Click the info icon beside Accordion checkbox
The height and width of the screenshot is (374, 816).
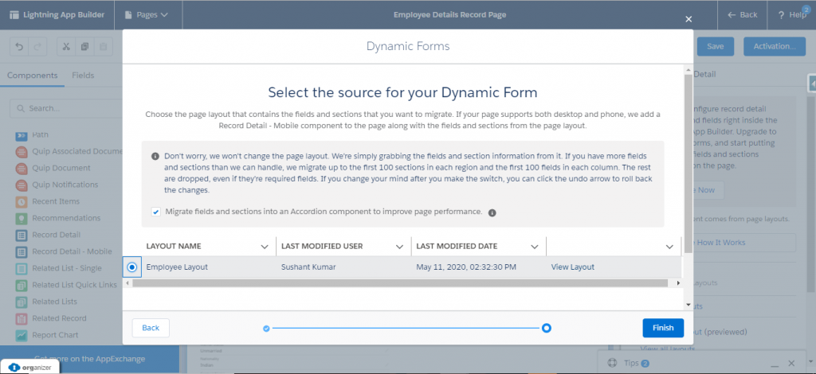(492, 212)
